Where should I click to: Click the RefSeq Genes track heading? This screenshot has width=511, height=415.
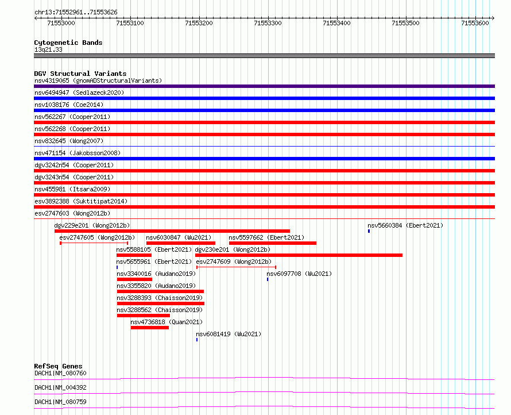(x=58, y=366)
